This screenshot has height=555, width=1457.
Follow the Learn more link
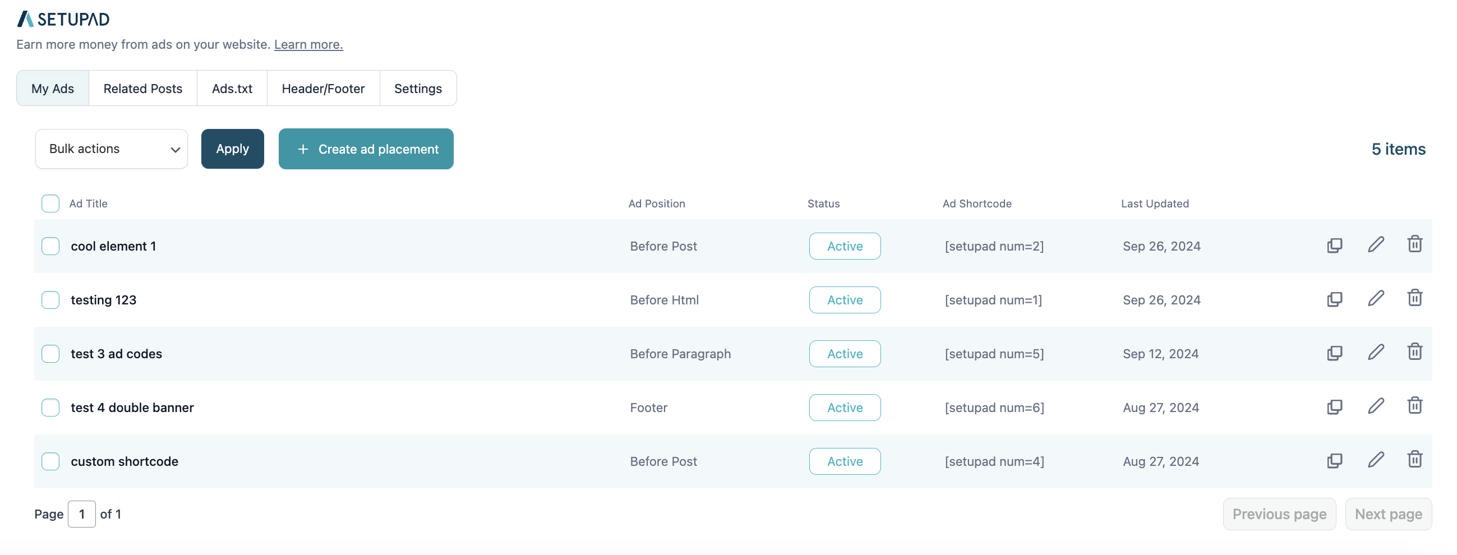pyautogui.click(x=308, y=45)
